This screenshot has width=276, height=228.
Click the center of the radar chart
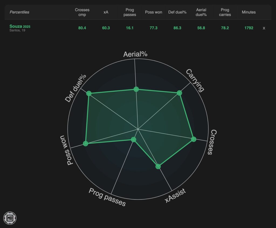(138, 129)
